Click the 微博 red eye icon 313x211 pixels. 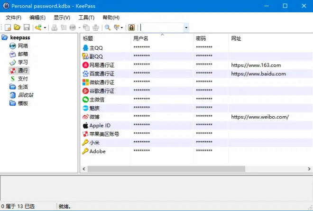(85, 117)
